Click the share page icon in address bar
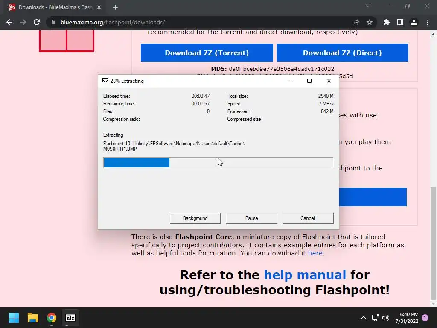The image size is (437, 328). point(356,22)
